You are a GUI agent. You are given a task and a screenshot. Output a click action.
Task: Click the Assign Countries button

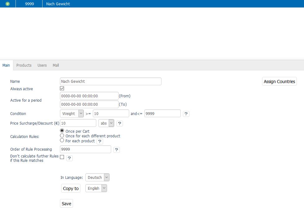tap(279, 81)
